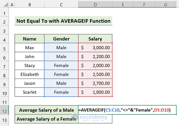Image resolution: width=179 pixels, height=126 pixels.
Task: Select row 7 header
Action: [4, 66]
